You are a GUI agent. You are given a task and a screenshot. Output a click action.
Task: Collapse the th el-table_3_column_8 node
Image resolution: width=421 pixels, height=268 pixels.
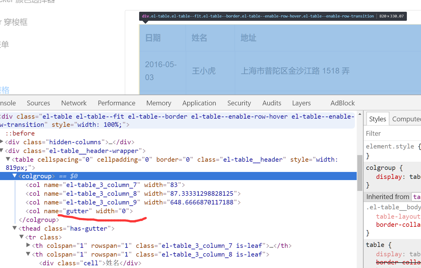coord(28,254)
